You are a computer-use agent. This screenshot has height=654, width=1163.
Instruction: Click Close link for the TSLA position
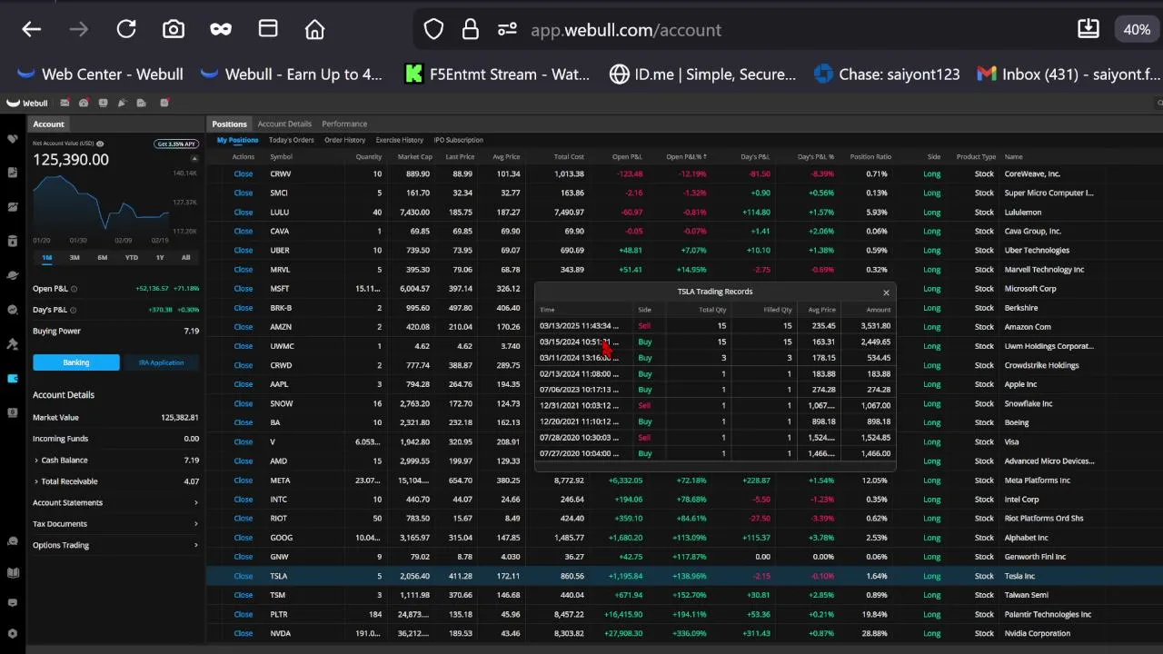coord(244,576)
